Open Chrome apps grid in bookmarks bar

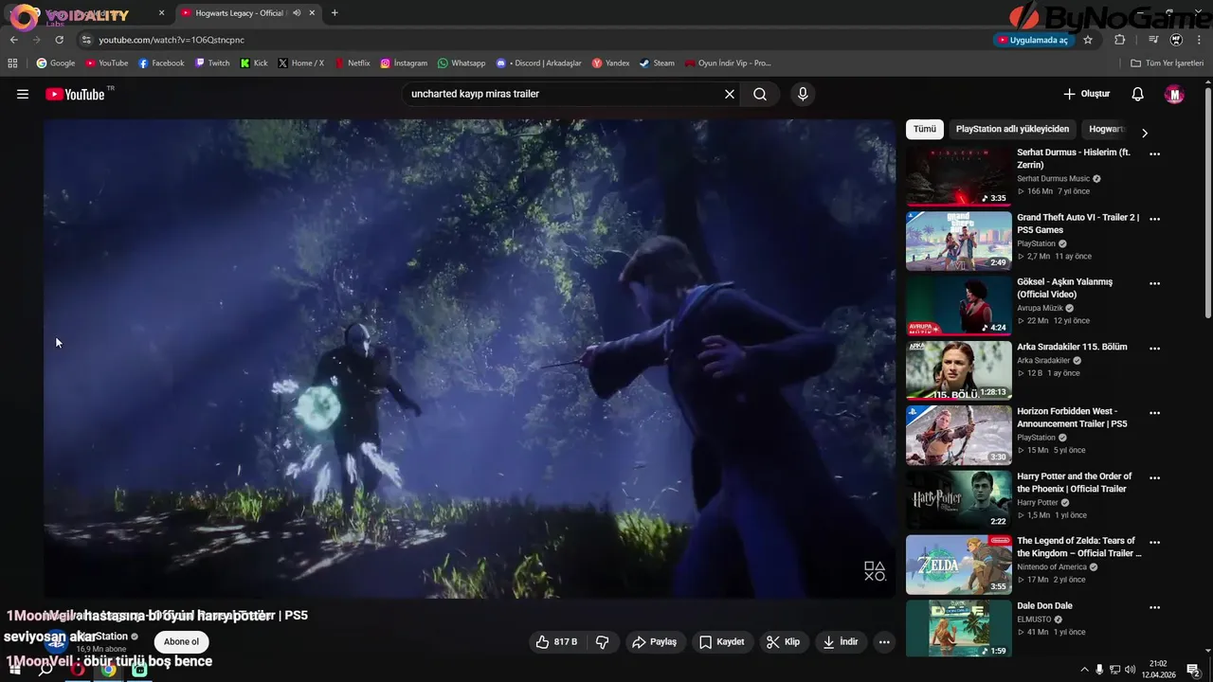point(12,63)
